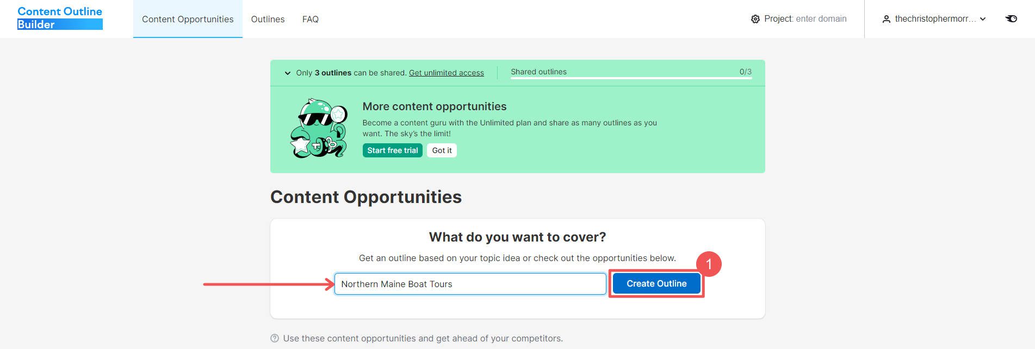Click the Create Outline button
This screenshot has width=1035, height=349.
tap(655, 283)
